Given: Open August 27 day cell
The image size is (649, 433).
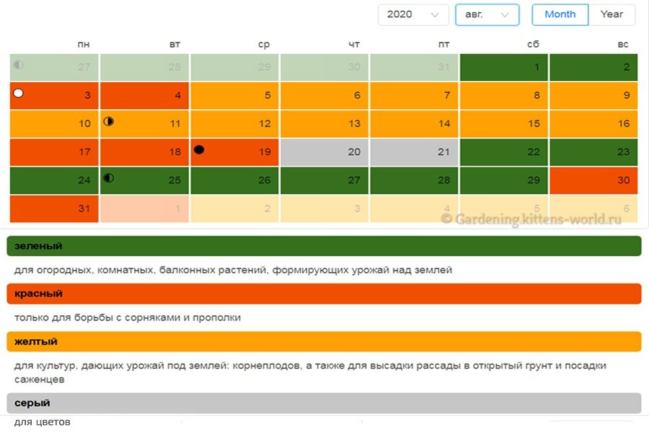Looking at the screenshot, I should tap(324, 180).
